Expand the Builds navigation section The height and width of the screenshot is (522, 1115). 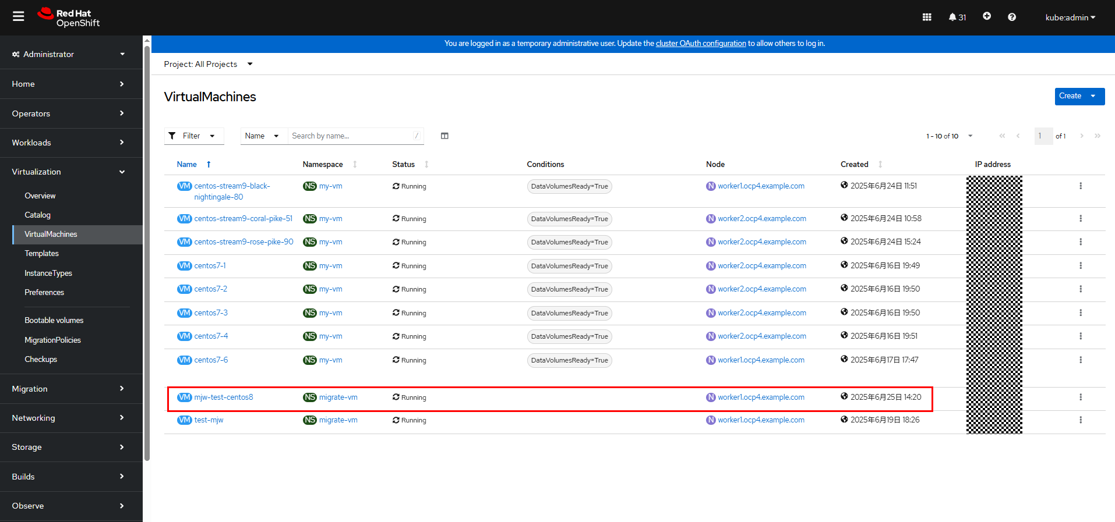pyautogui.click(x=71, y=477)
